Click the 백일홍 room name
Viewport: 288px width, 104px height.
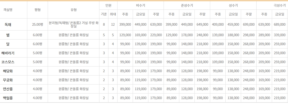click(8, 98)
